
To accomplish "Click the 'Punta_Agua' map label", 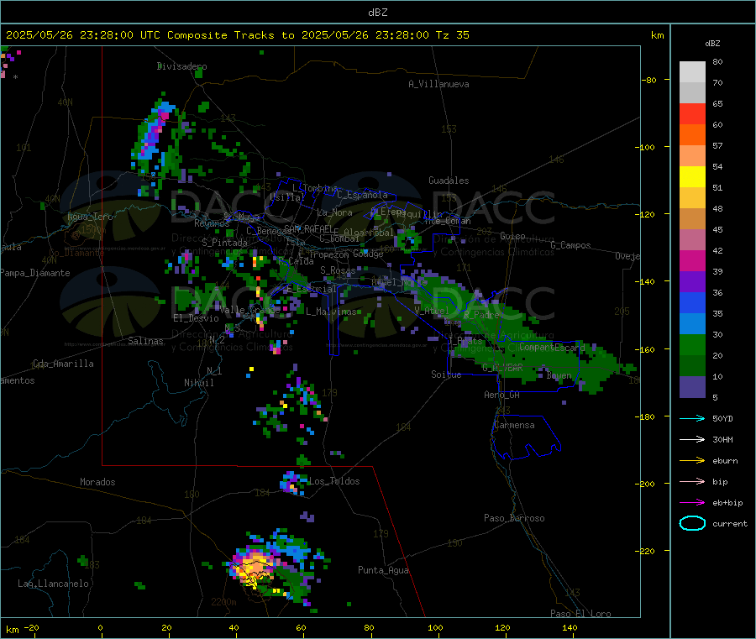I will tap(383, 570).
